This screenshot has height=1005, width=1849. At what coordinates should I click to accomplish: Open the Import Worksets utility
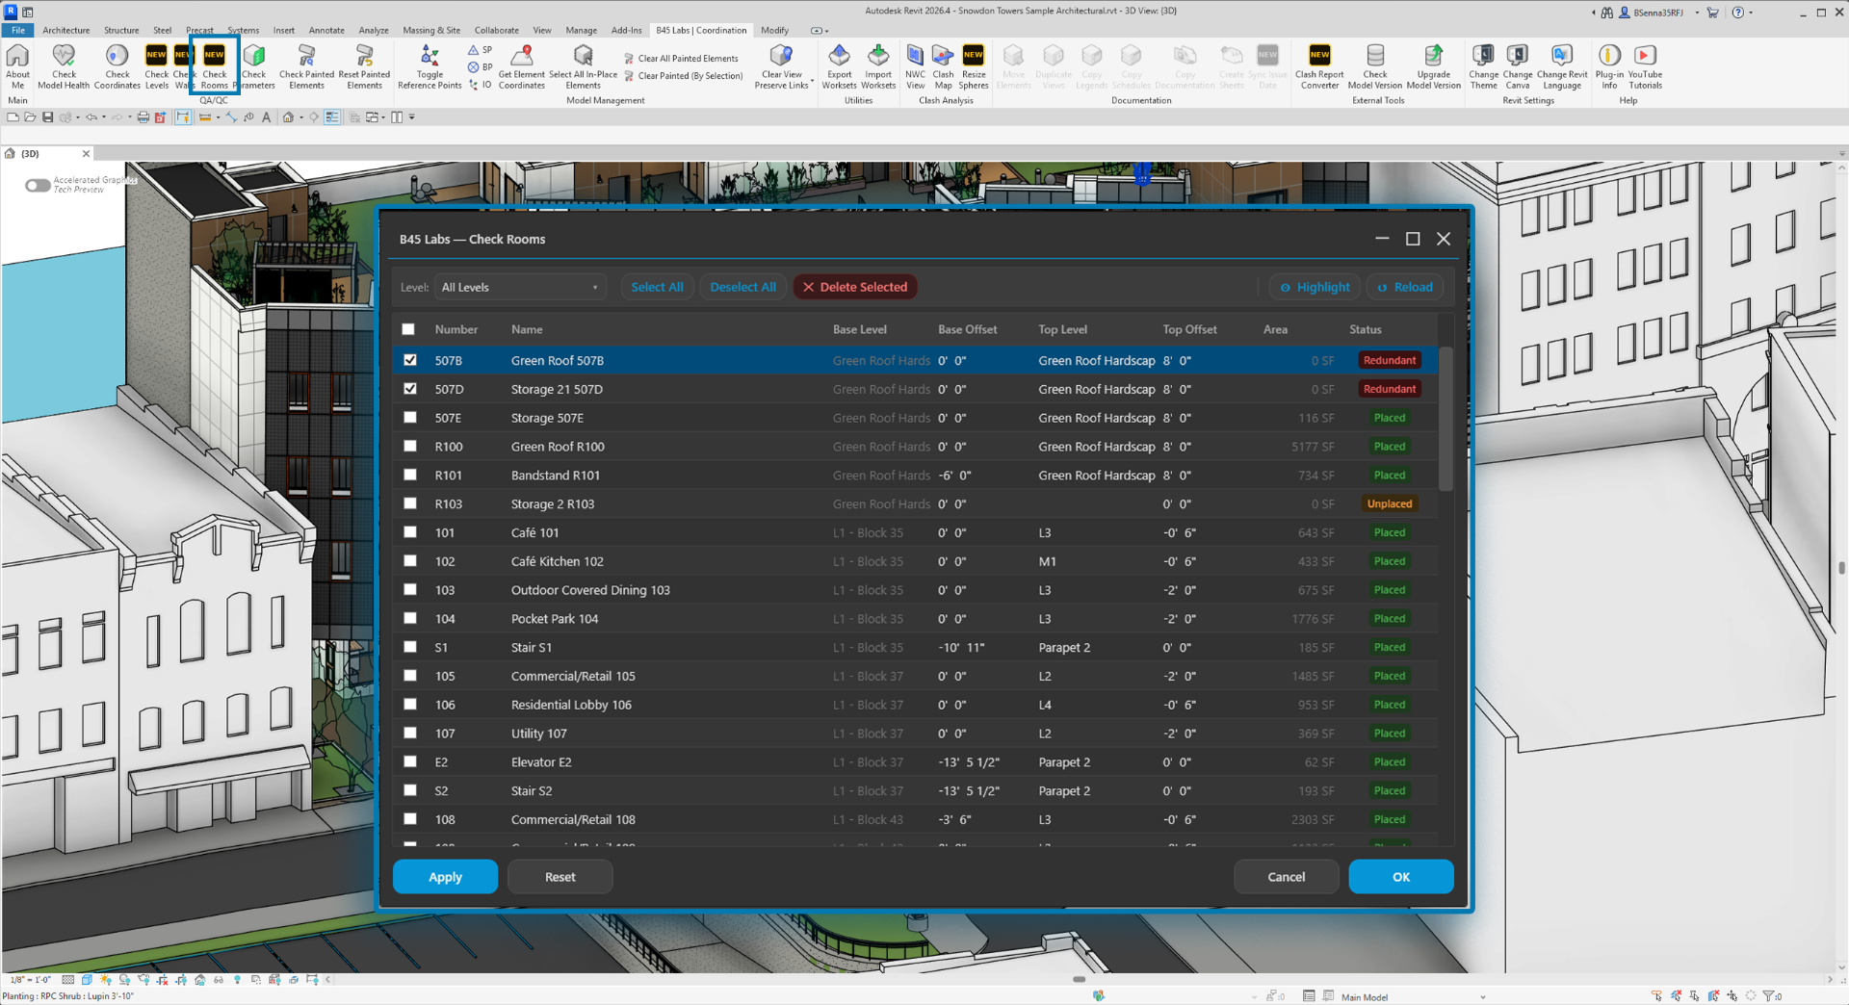click(878, 66)
